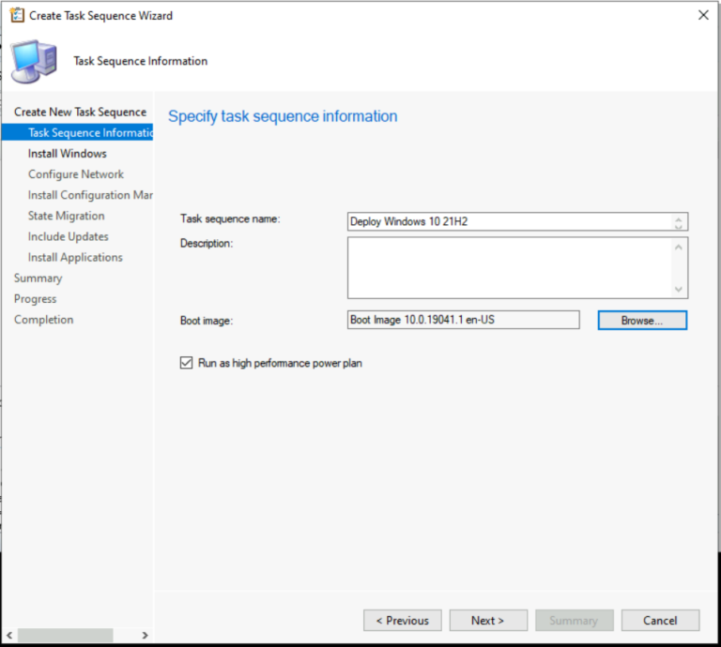The width and height of the screenshot is (721, 647).
Task: Click into the Description text area
Action: 507,267
